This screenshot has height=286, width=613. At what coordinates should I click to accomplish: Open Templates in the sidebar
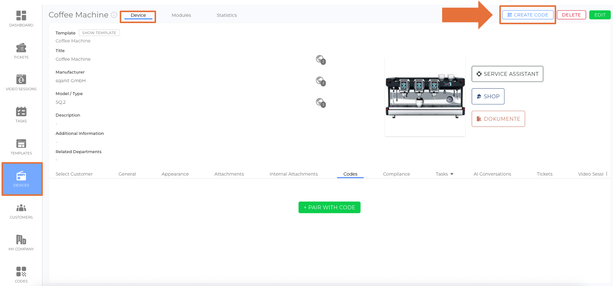[x=21, y=147]
